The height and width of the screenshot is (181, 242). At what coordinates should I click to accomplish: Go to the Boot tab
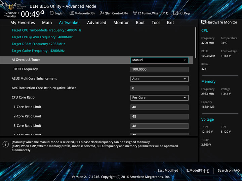[x=140, y=23]
